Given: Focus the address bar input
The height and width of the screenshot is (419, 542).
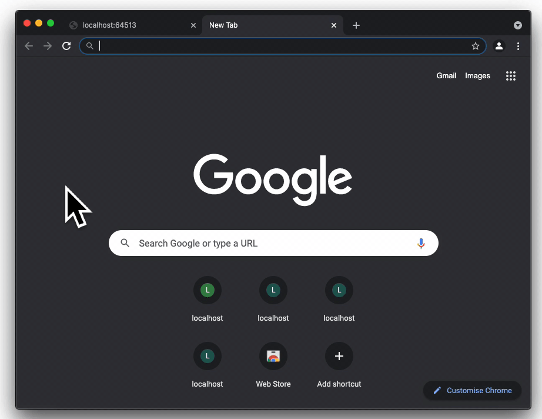Looking at the screenshot, I should (x=283, y=46).
